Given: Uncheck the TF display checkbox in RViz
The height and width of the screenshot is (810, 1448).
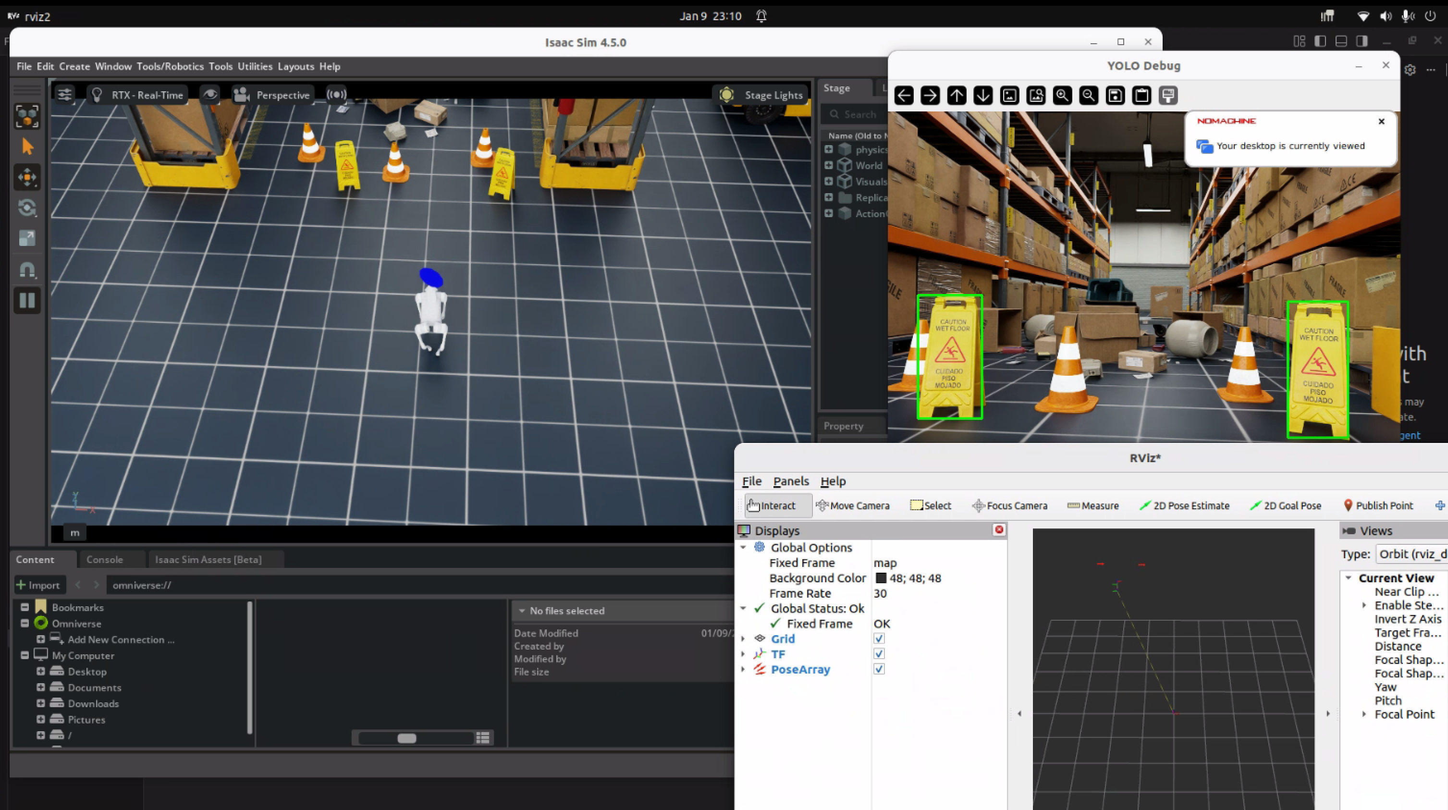Looking at the screenshot, I should click(879, 654).
